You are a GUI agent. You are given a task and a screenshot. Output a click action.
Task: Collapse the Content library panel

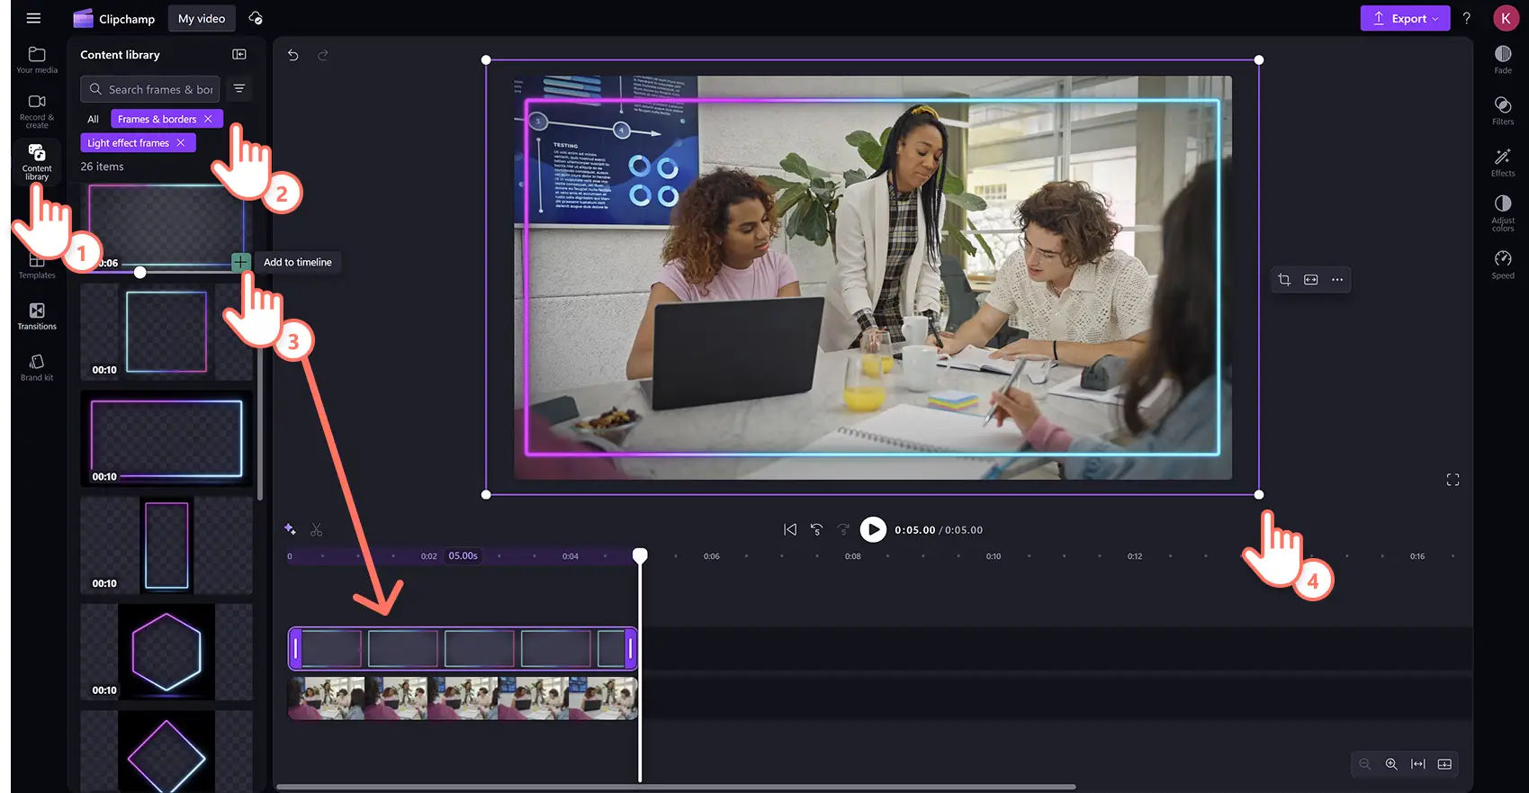[239, 54]
